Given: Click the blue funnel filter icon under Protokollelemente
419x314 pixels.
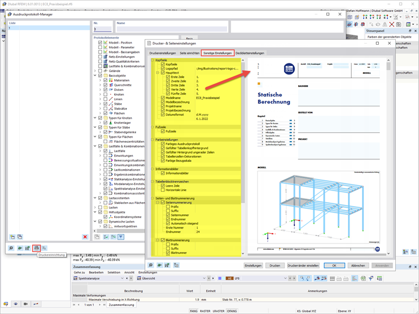Looking at the screenshot, I should 121,237.
